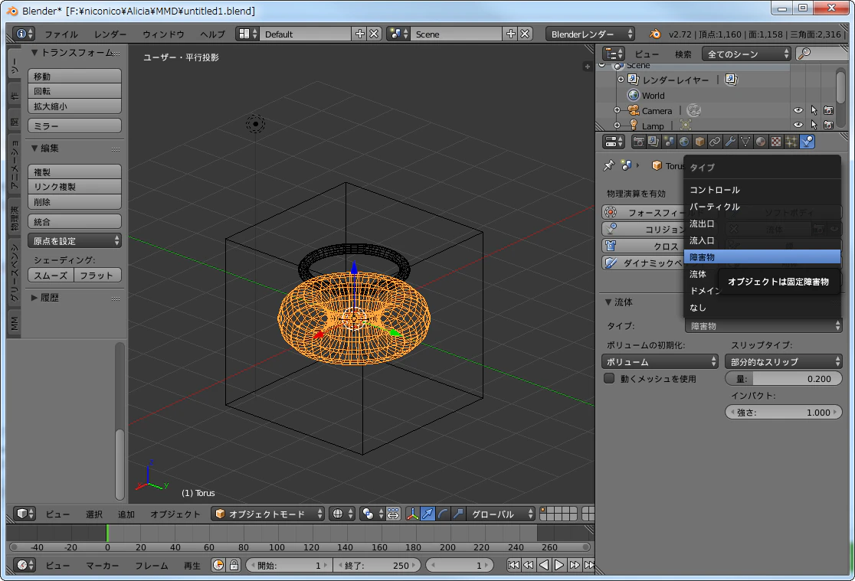Click the 終了 end frame field
The width and height of the screenshot is (855, 581).
pyautogui.click(x=376, y=565)
